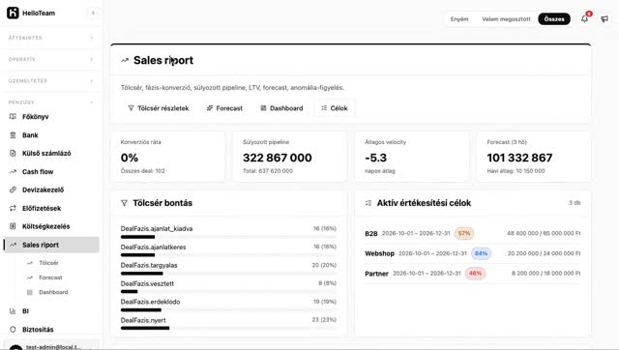Open the Célok tab button

335,108
